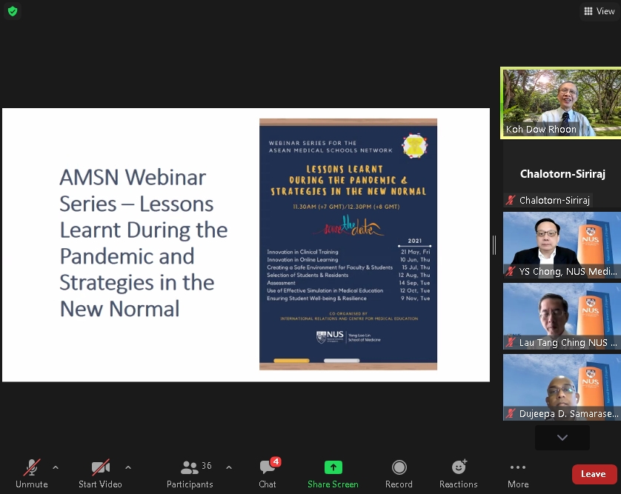Screen dimensions: 621x494
Task: Click the divider handle beside shared screen
Action: click(494, 245)
